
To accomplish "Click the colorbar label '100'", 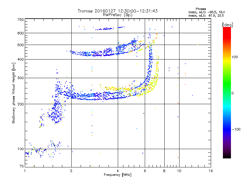I will 235,57.
